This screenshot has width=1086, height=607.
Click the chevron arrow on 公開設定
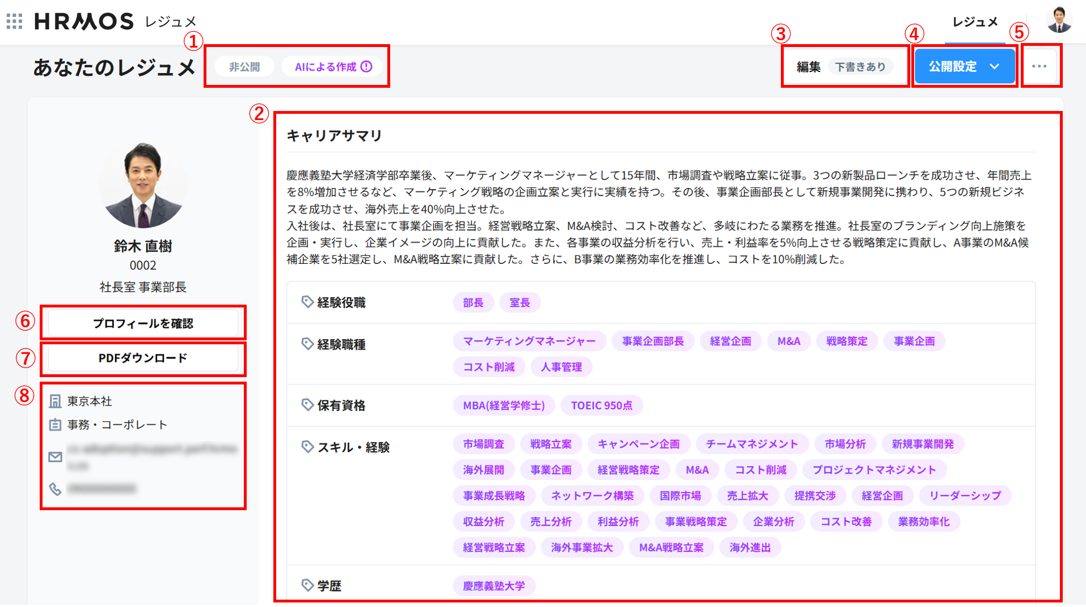click(x=995, y=66)
